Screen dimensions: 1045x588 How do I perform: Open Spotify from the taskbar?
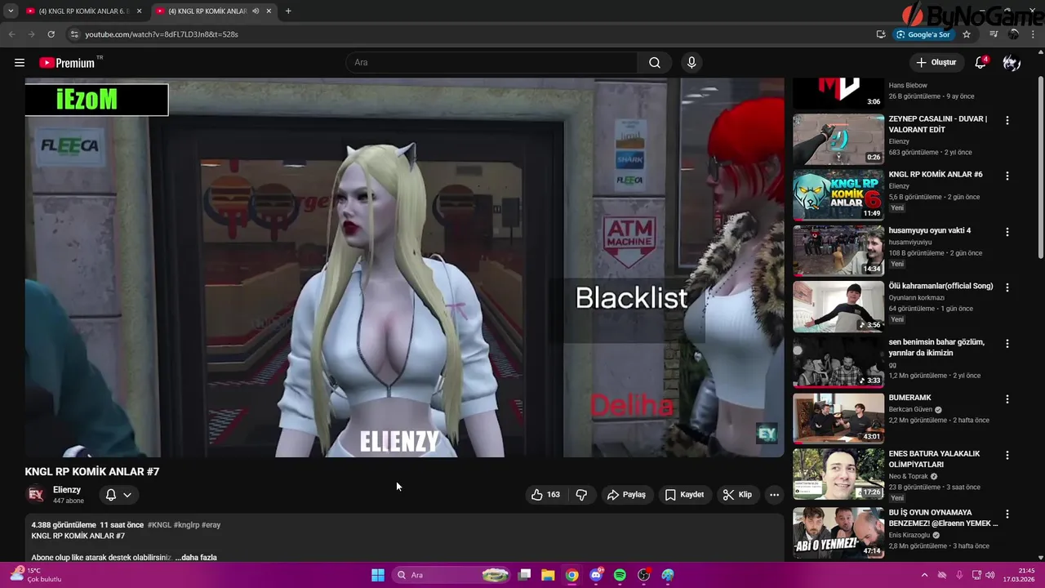(620, 575)
